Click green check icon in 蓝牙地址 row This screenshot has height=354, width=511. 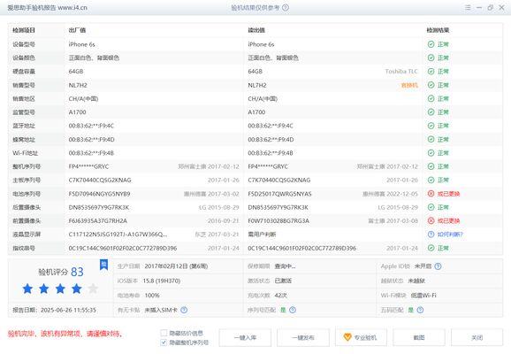(x=431, y=126)
